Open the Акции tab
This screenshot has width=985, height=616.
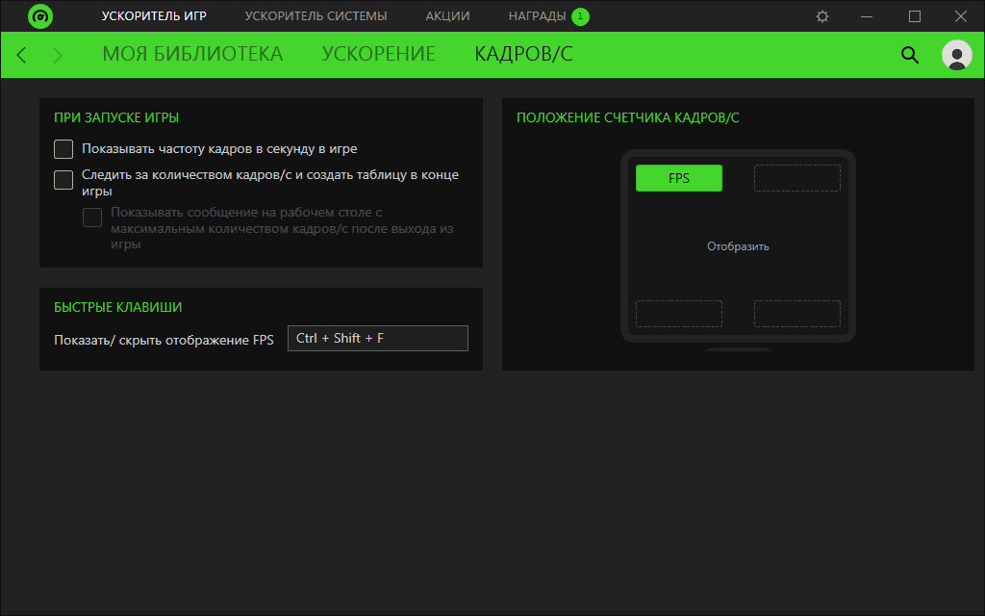click(x=447, y=16)
